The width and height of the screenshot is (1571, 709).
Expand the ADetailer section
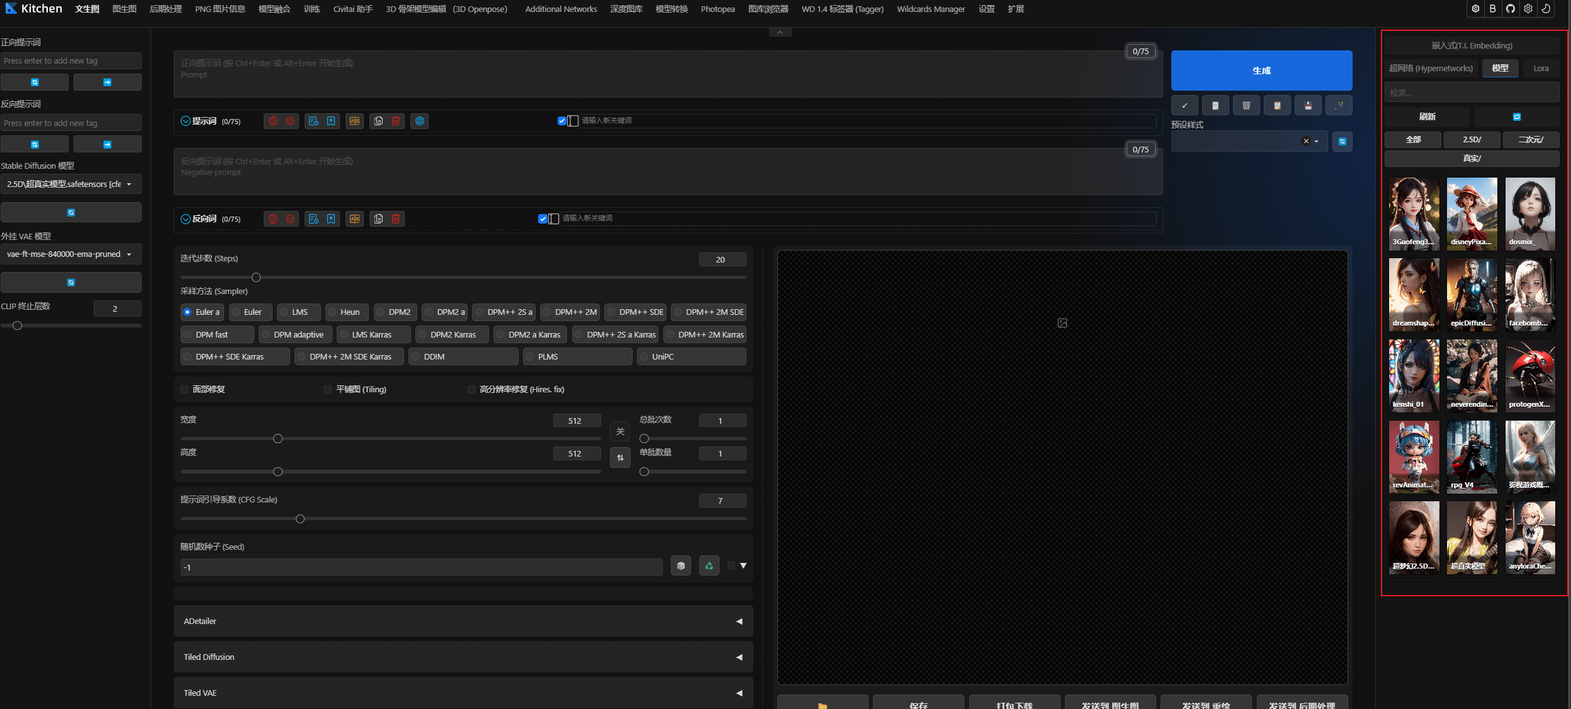coord(463,621)
